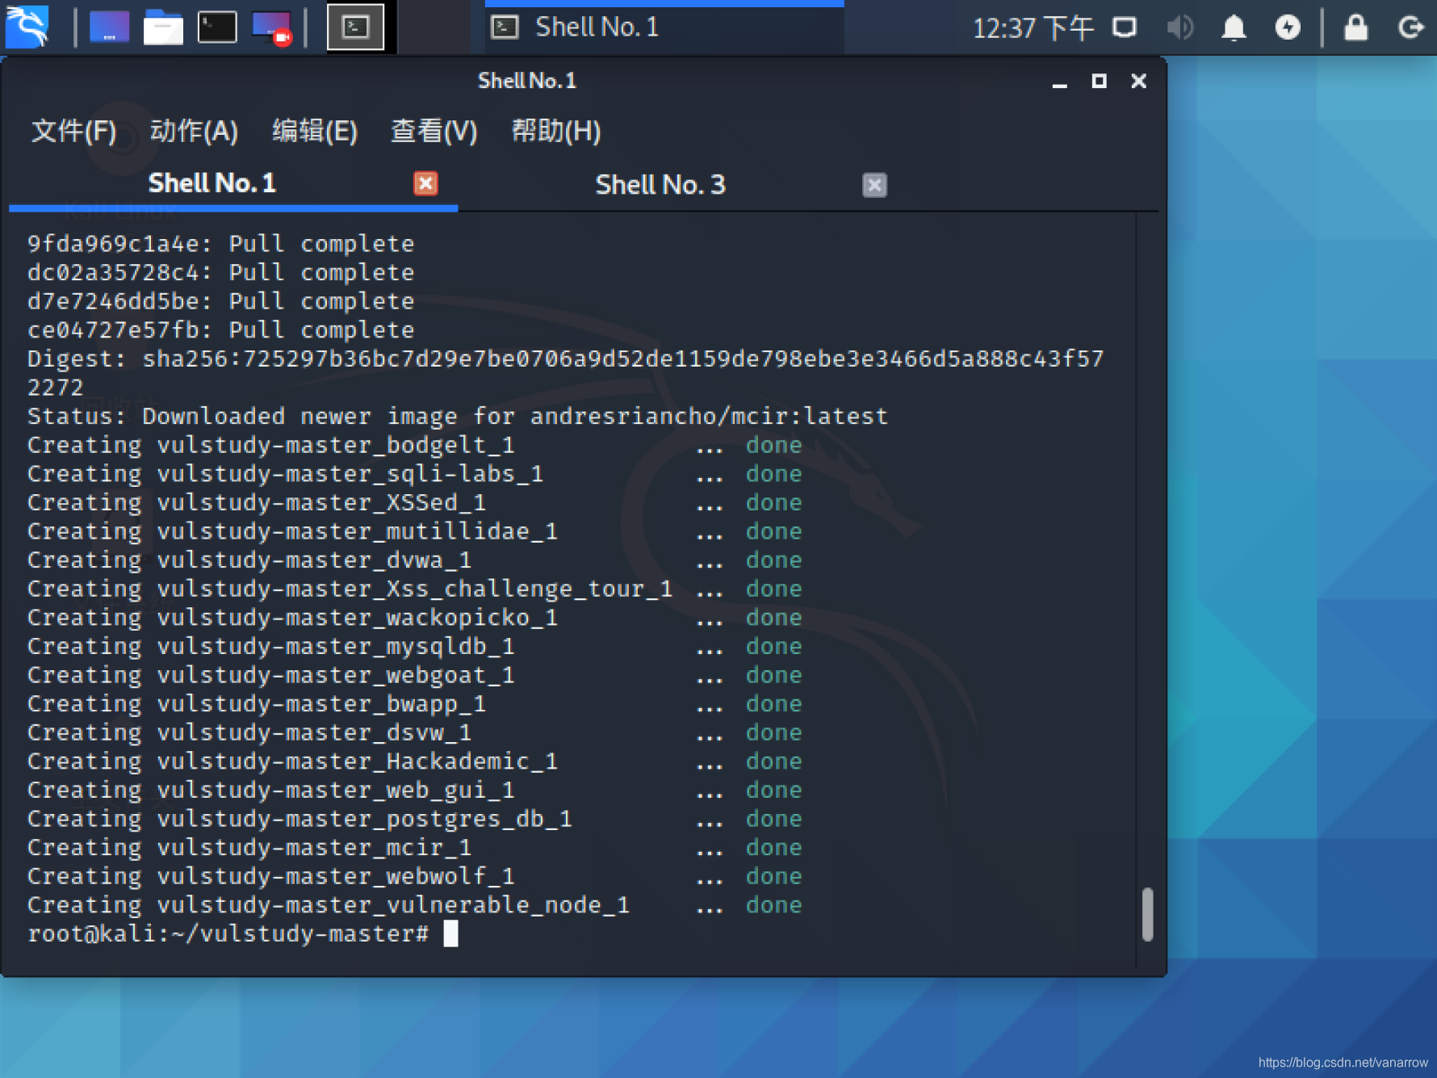Viewport: 1437px width, 1078px height.
Task: Click 'Creating vulstudy-master_webgoat_1' line
Action: tap(414, 676)
